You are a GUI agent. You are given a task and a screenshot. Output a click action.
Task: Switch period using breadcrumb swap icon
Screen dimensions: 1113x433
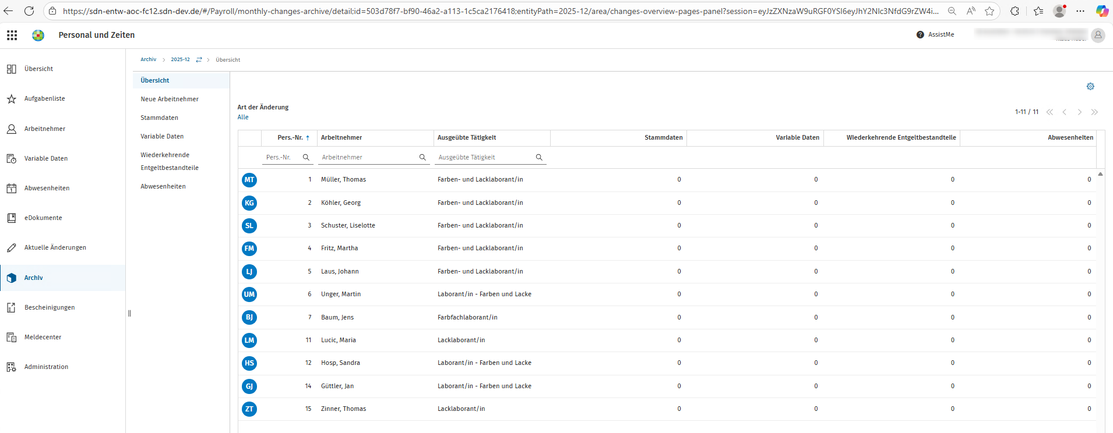(x=199, y=60)
